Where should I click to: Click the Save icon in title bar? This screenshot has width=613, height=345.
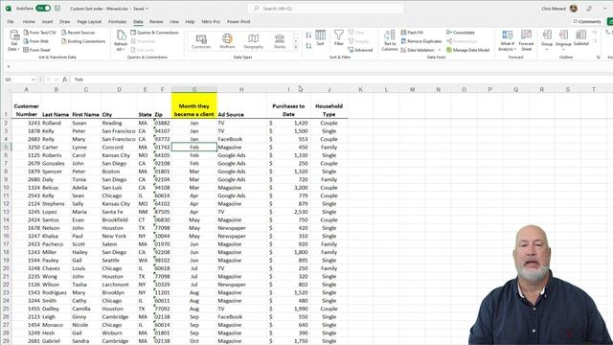click(x=57, y=9)
